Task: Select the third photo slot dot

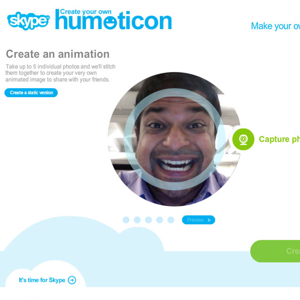Action: [x=148, y=220]
